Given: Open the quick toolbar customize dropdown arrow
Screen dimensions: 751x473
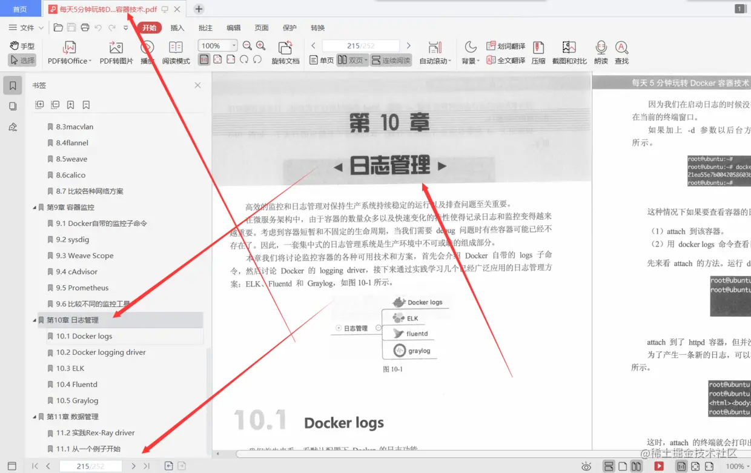Looking at the screenshot, I should pos(125,28).
